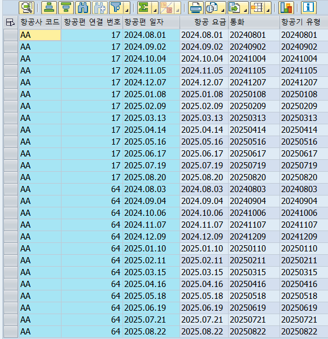Expand the Export dropdown arrow

point(245,7)
